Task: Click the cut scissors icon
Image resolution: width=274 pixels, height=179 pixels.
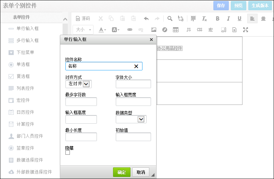Action: pos(101,18)
